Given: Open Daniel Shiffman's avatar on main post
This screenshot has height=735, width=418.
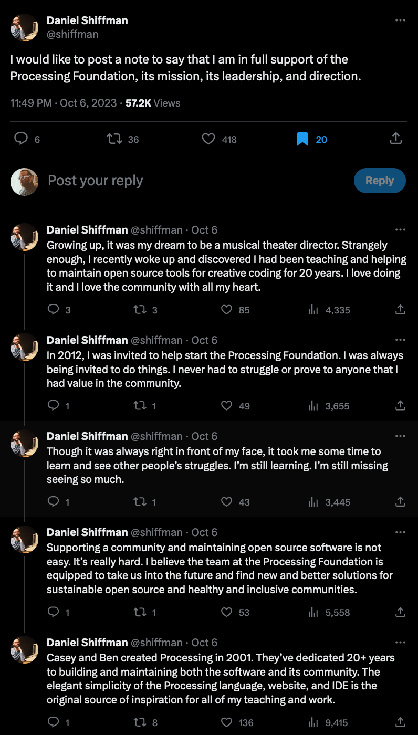Looking at the screenshot, I should point(24,27).
